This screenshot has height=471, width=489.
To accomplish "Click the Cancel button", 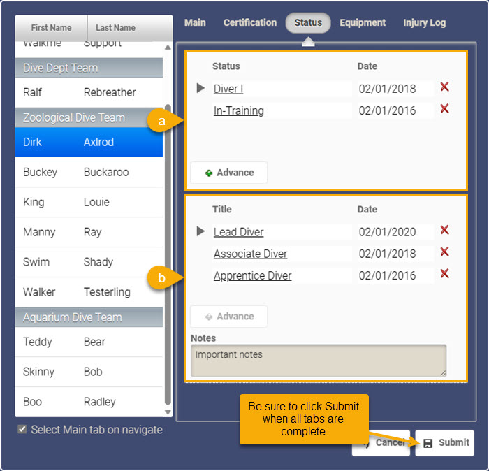I will (390, 443).
